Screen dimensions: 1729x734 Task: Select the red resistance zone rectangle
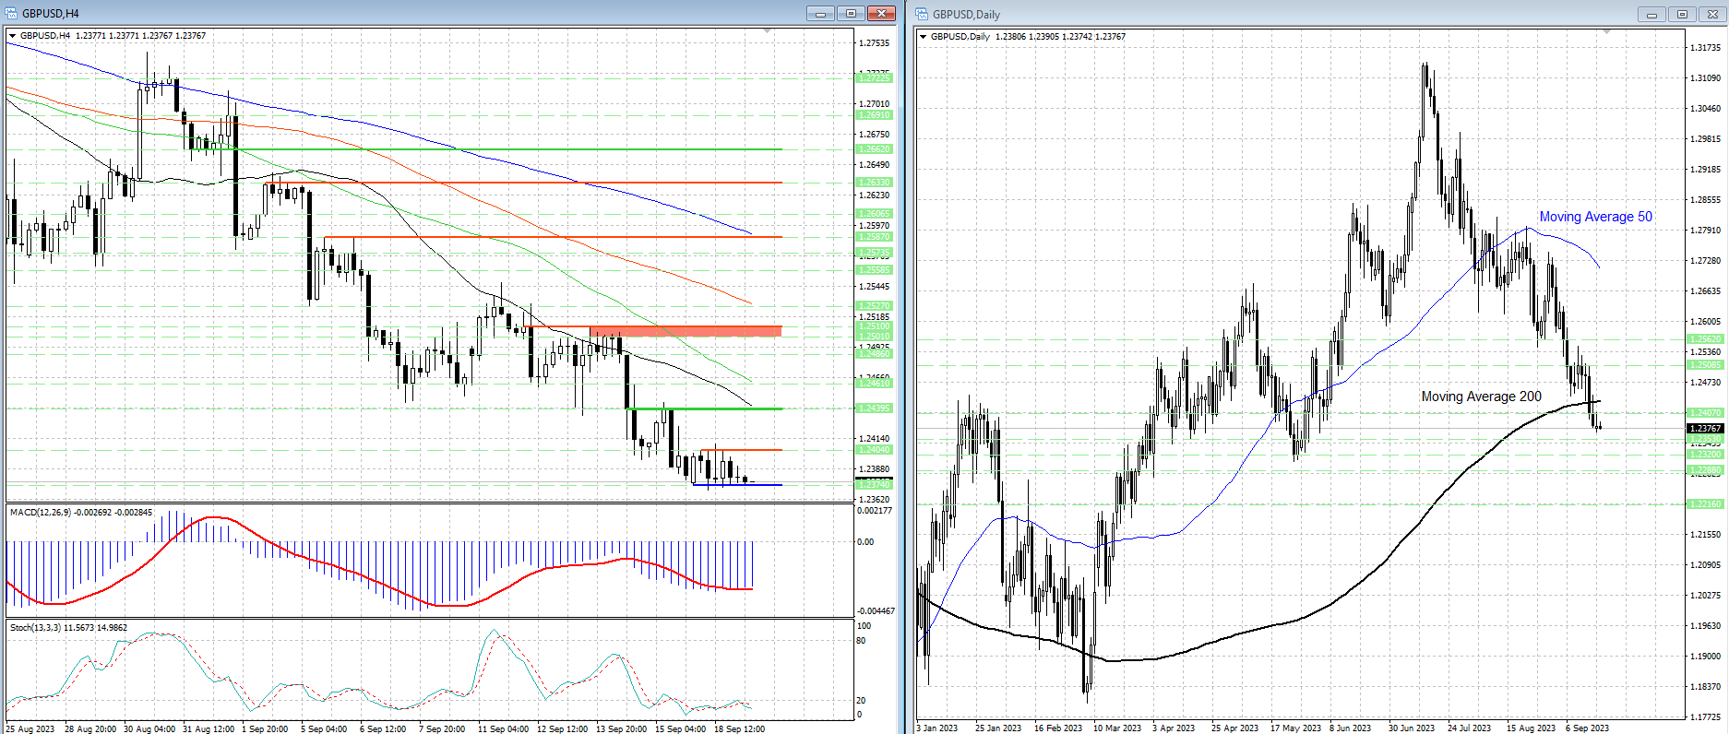pos(686,330)
